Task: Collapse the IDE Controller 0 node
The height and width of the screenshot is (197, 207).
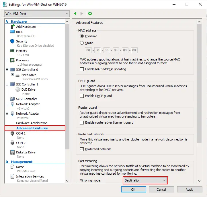Action: (7, 70)
